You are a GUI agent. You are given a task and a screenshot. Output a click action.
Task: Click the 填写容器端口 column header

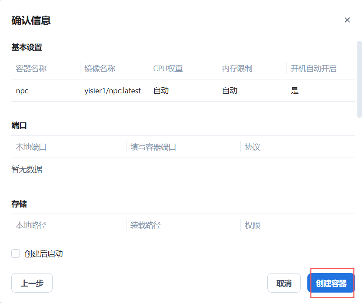[153, 147]
